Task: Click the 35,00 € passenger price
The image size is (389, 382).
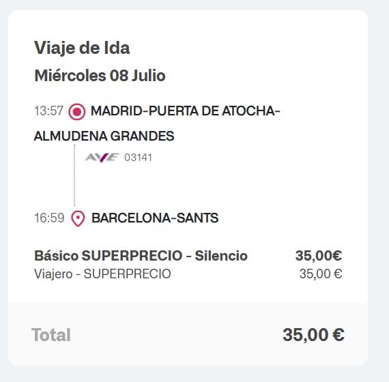Action: [x=321, y=274]
